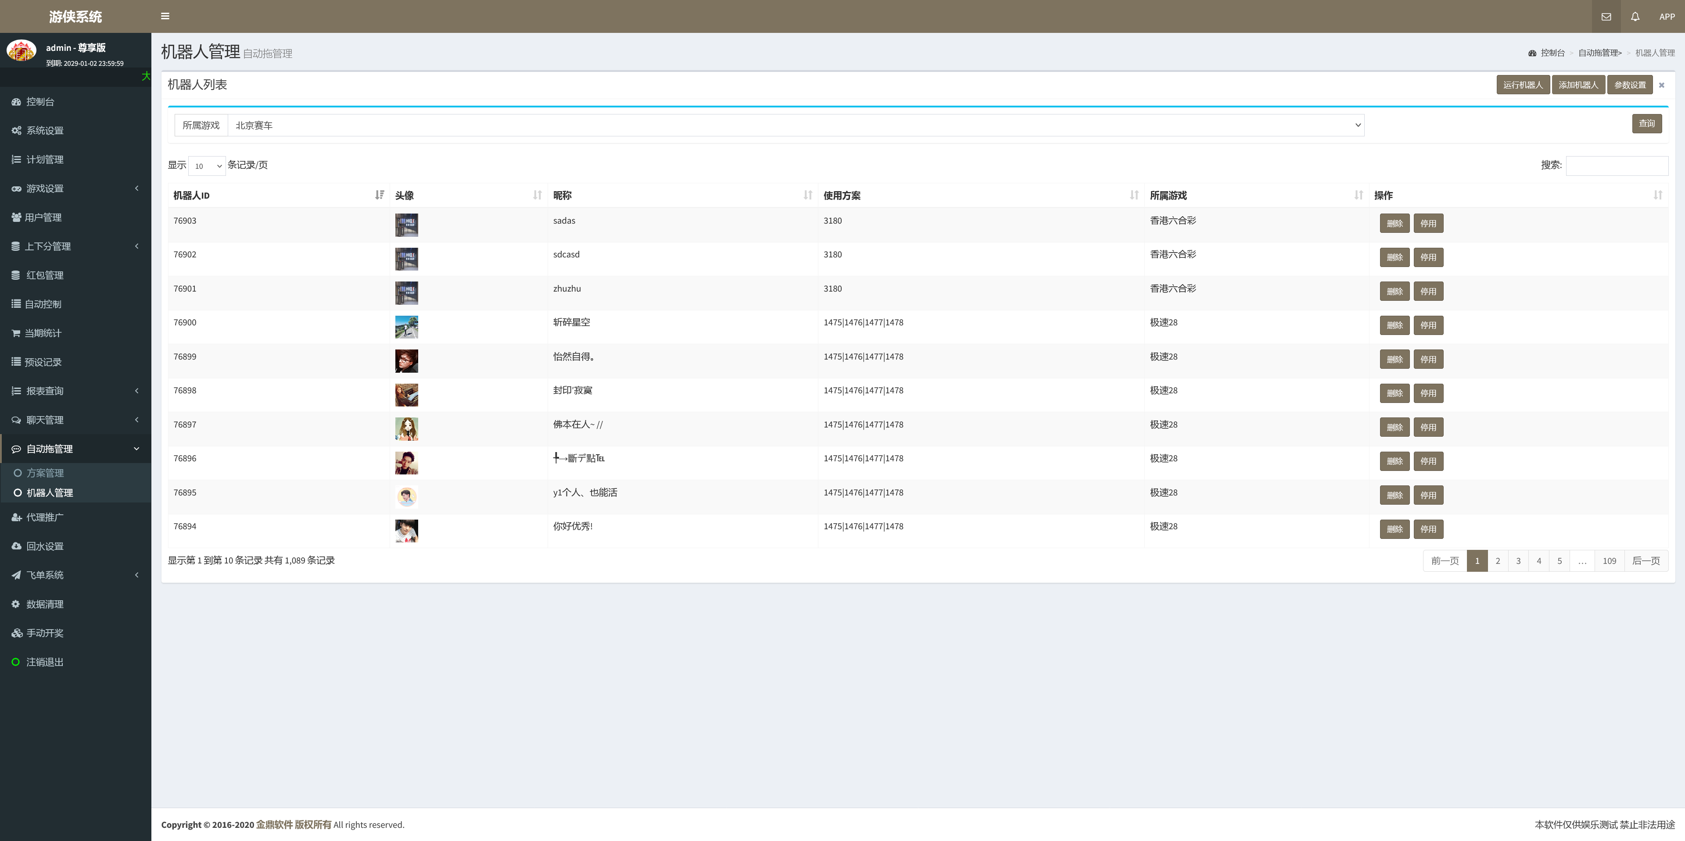Click the notification bell icon
This screenshot has width=1685, height=841.
click(1635, 16)
